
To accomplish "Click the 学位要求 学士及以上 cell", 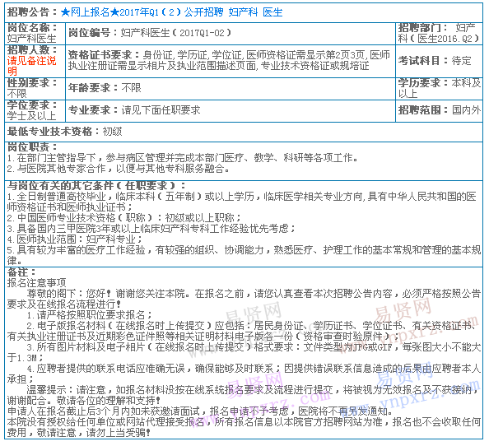I will click(35, 111).
